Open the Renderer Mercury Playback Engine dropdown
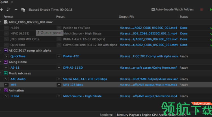Image resolution: width=212 pixels, height=117 pixels. 164,115
